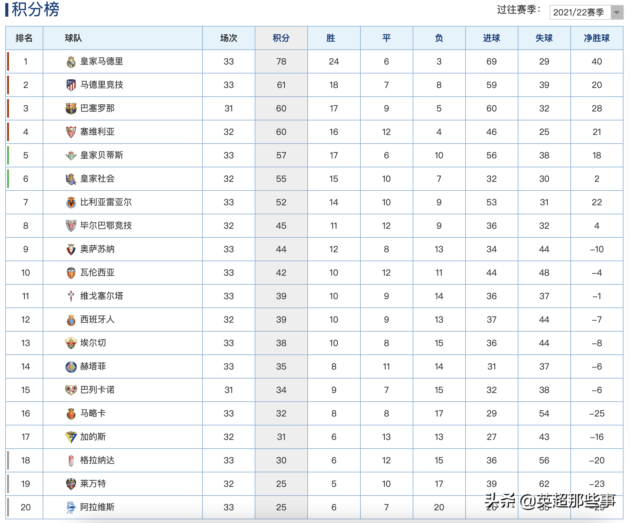Click the Villarreal crest icon
The image size is (630, 523).
(71, 203)
